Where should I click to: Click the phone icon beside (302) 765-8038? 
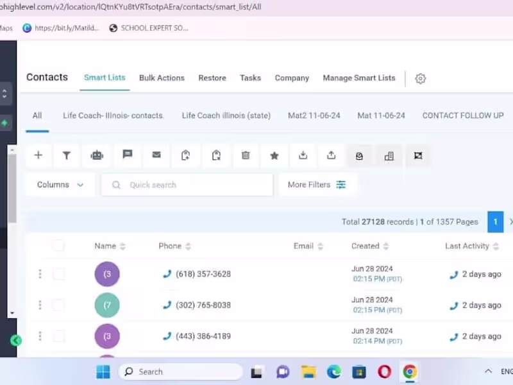167,305
